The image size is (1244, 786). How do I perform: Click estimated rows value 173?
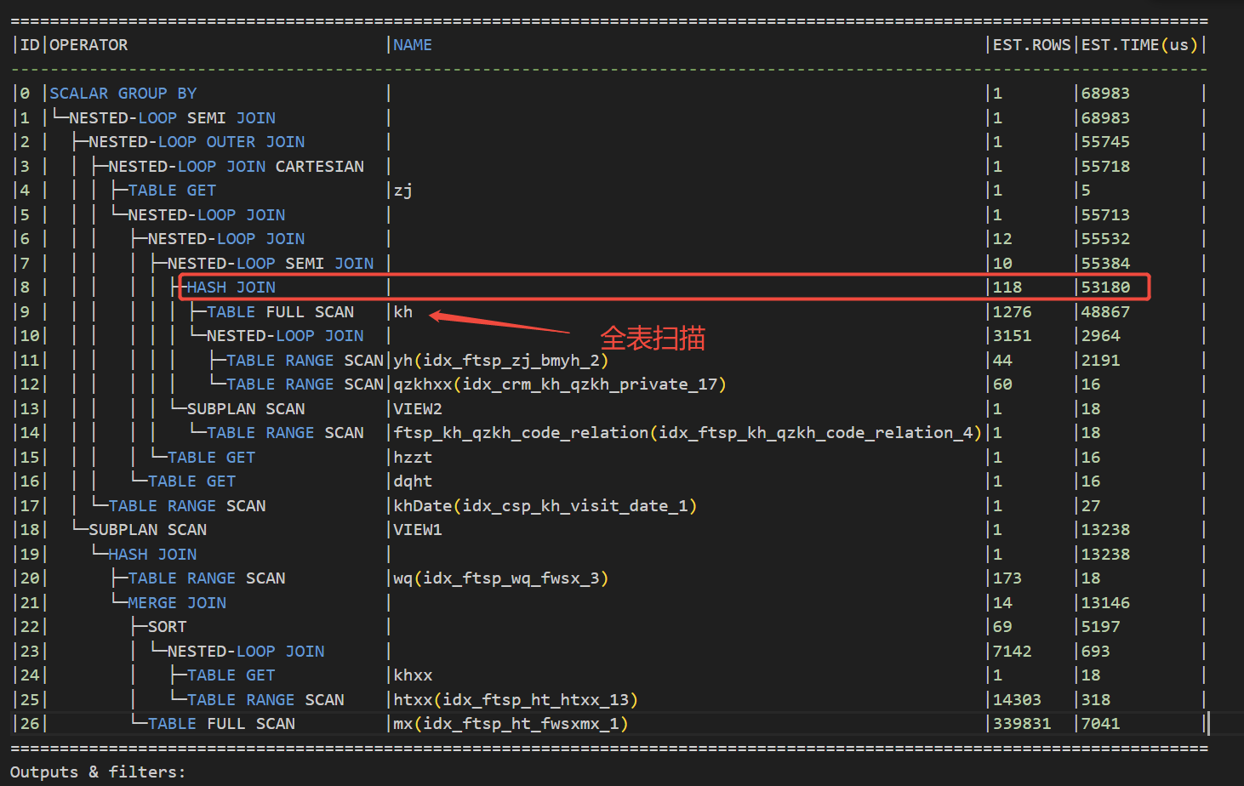(1007, 578)
